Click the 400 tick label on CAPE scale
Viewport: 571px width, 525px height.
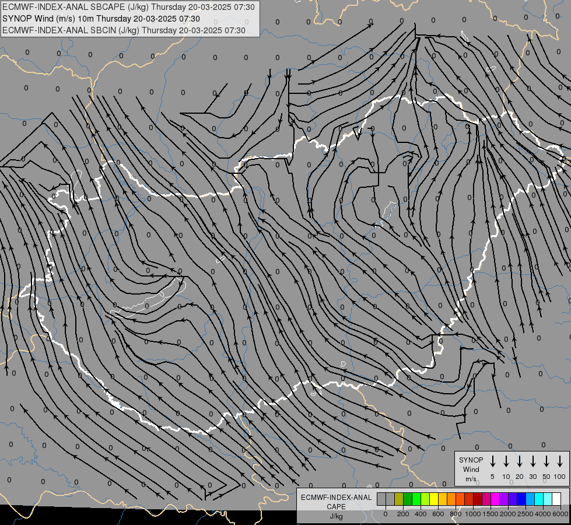(421, 514)
